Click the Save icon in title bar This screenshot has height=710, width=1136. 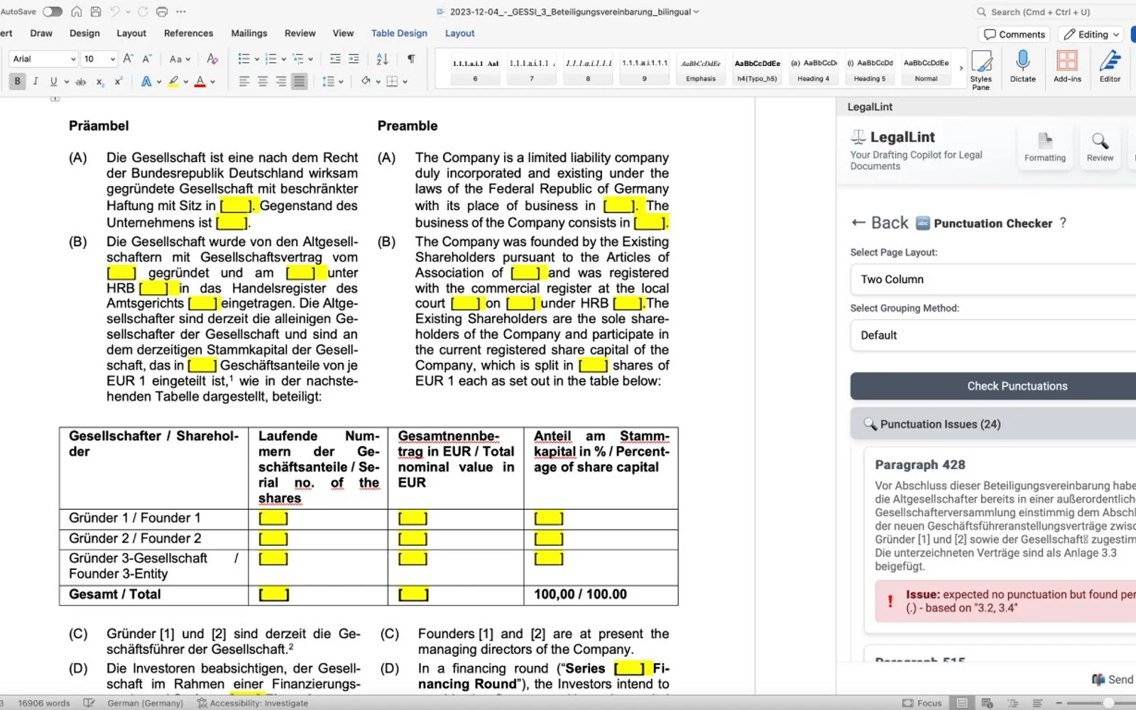(x=96, y=11)
